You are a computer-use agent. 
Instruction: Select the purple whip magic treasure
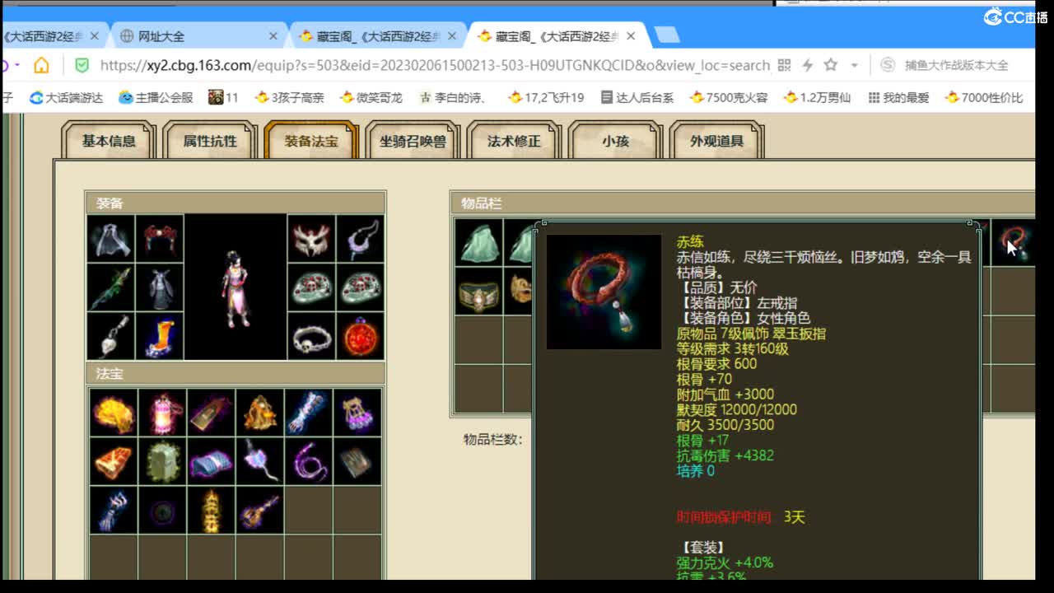(x=308, y=461)
